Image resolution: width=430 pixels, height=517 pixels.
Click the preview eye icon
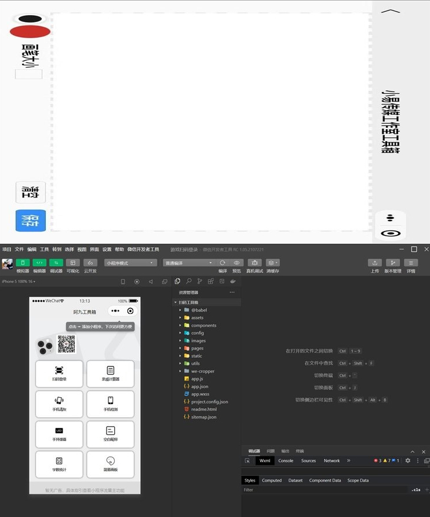point(236,263)
